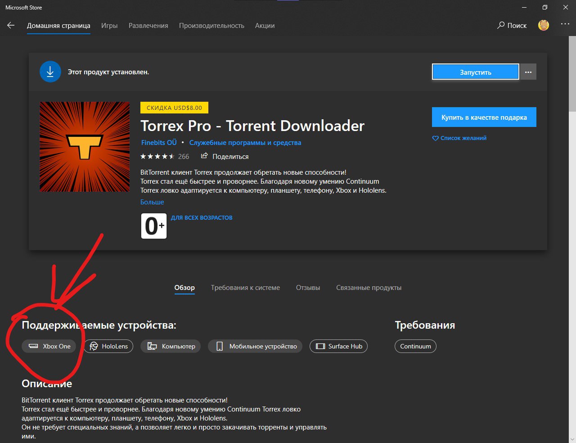Image resolution: width=576 pixels, height=443 pixels.
Task: Click the Xbox One device chip
Action: (49, 346)
